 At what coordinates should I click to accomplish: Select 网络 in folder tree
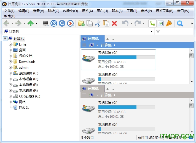coord(22,102)
